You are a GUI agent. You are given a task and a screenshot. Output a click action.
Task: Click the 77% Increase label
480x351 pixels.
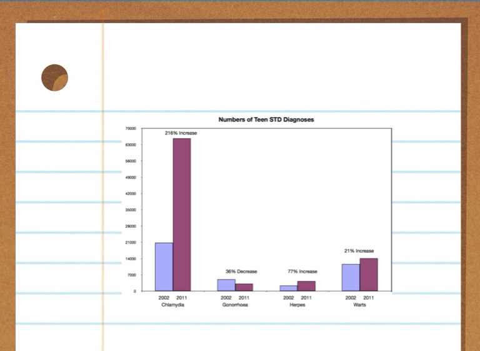pos(302,272)
